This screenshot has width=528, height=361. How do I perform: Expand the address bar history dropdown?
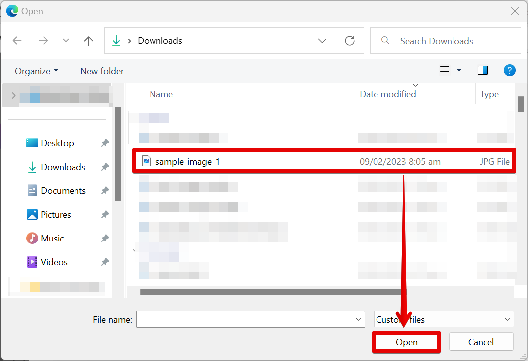point(322,41)
